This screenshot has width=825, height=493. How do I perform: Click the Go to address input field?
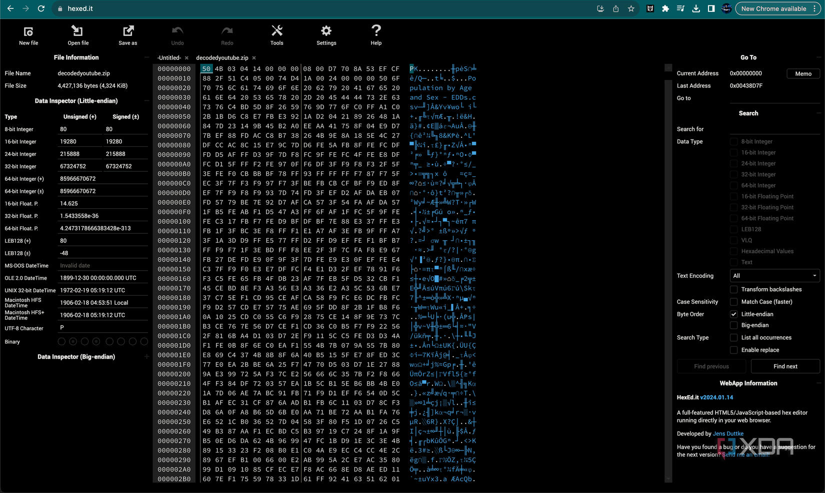click(774, 98)
